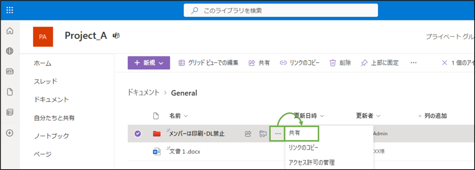Choose アクセス許可の管理 in context menu
The height and width of the screenshot is (170, 475).
(x=312, y=162)
